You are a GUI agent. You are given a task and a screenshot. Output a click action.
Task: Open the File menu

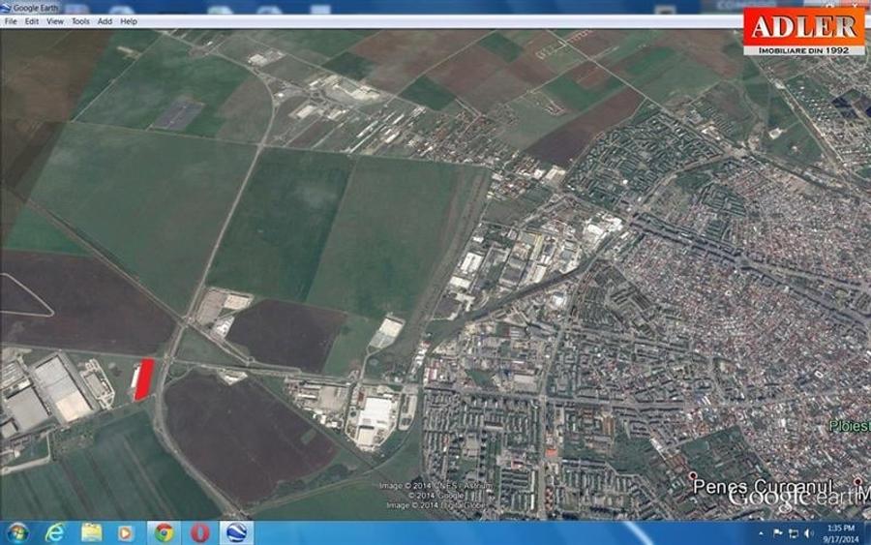[x=11, y=21]
